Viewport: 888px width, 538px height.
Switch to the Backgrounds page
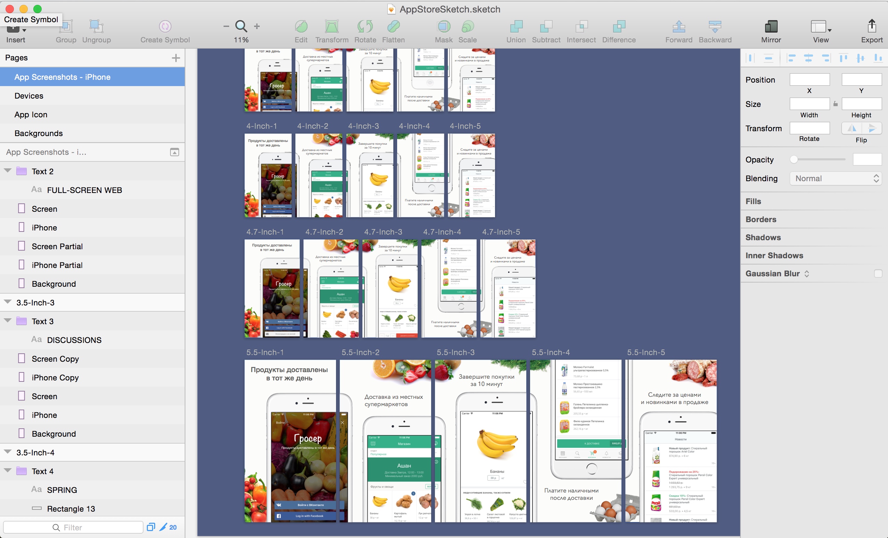[39, 133]
